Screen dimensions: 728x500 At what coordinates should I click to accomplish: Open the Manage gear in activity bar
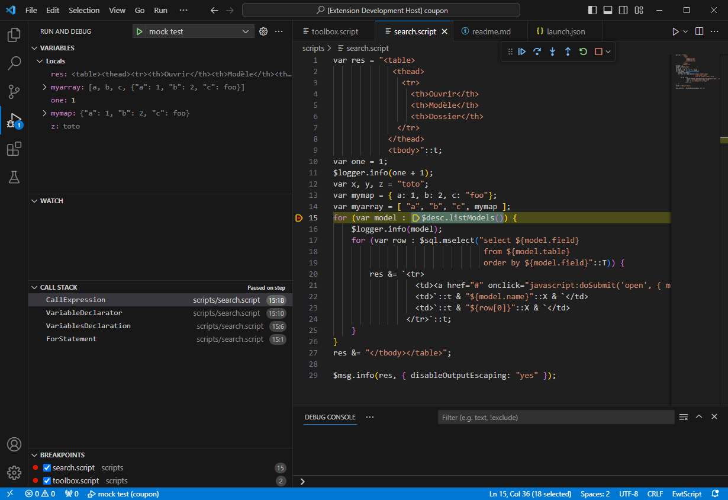[14, 472]
